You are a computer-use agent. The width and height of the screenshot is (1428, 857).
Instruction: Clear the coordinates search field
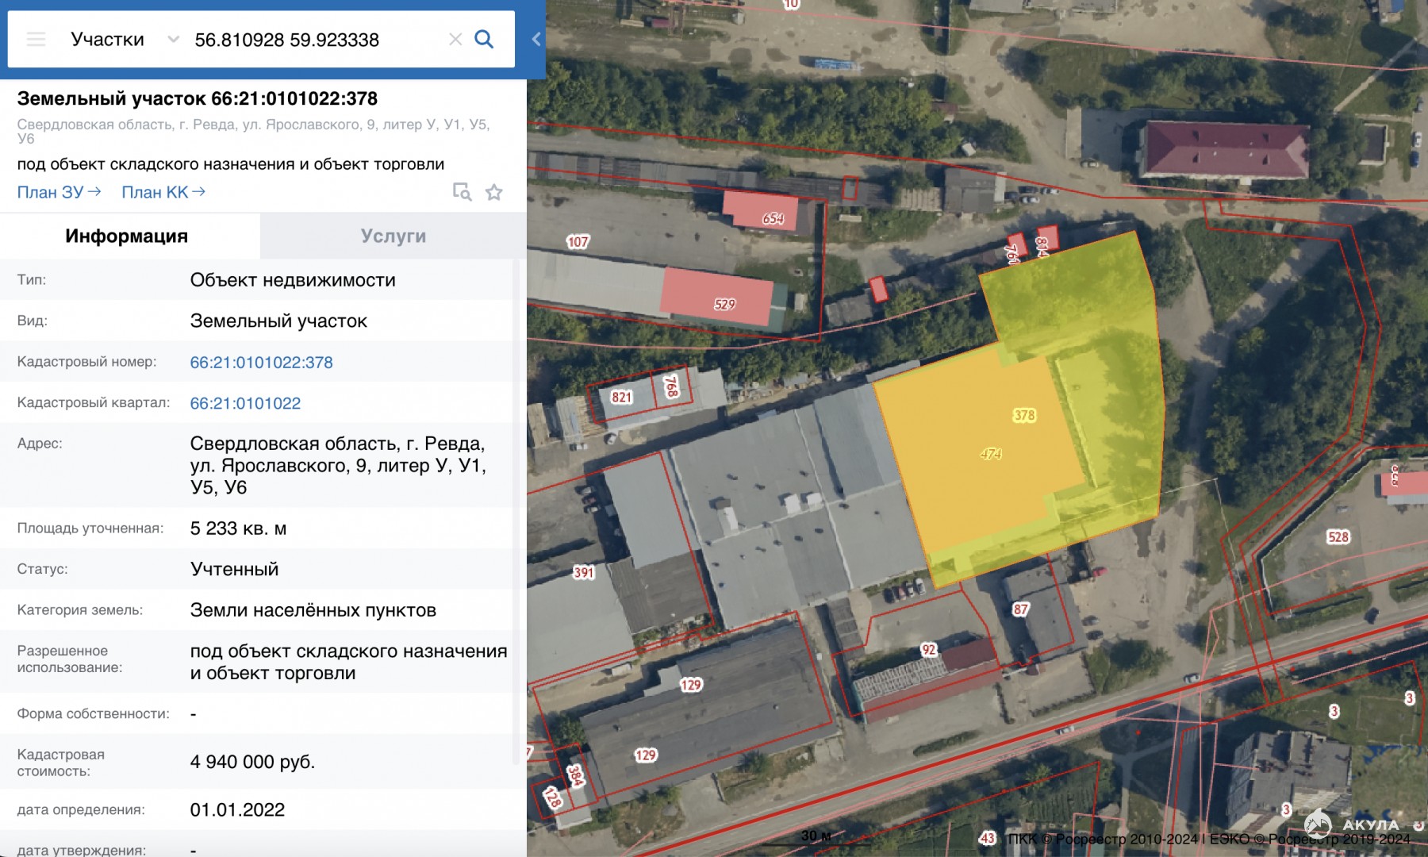point(455,39)
